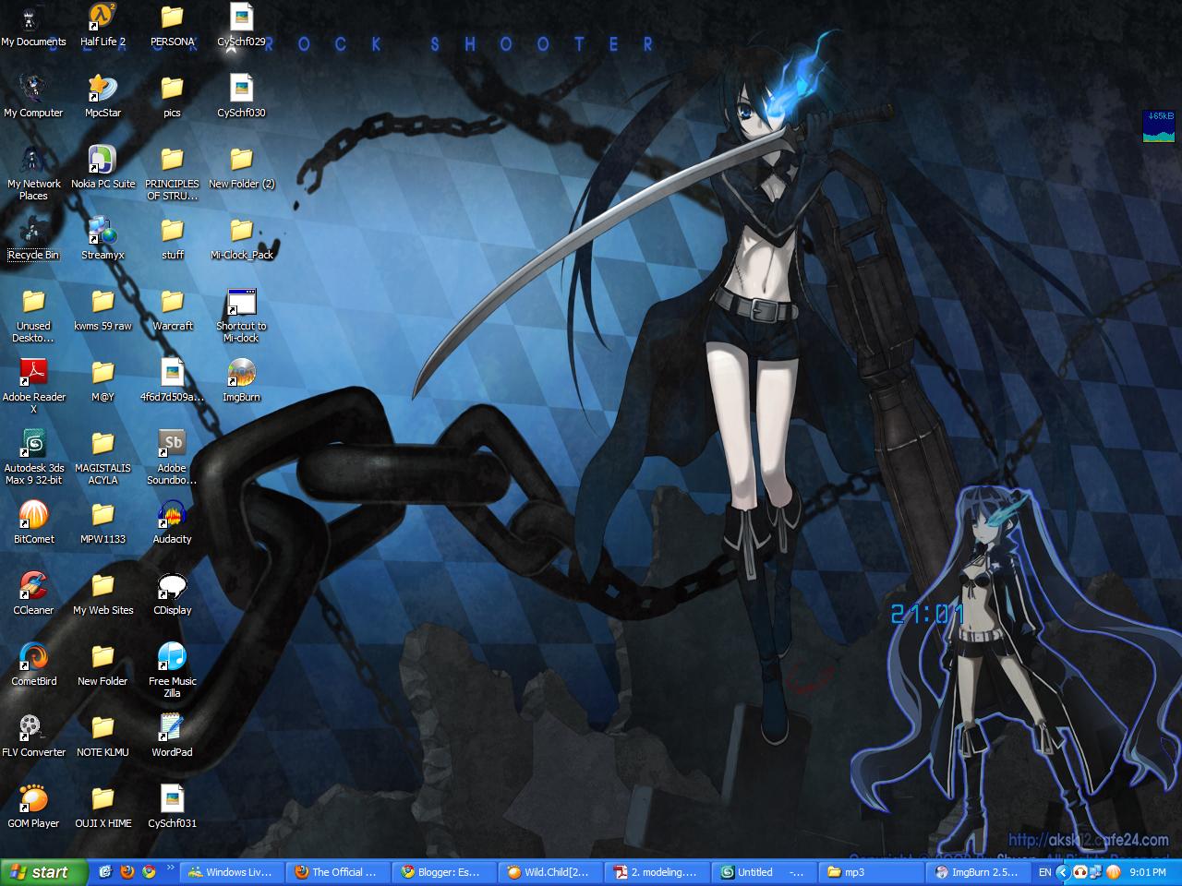
Task: Launch the FLV Converter shortcut
Action: point(33,736)
